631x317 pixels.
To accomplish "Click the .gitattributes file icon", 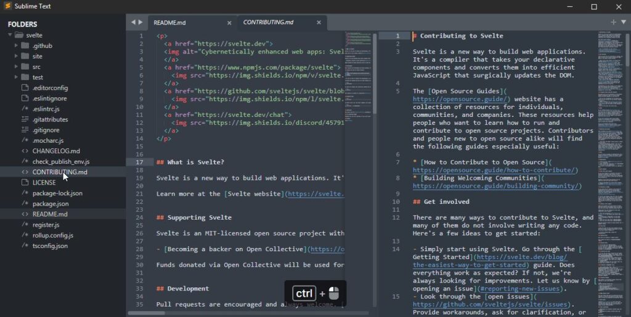I will (25, 119).
